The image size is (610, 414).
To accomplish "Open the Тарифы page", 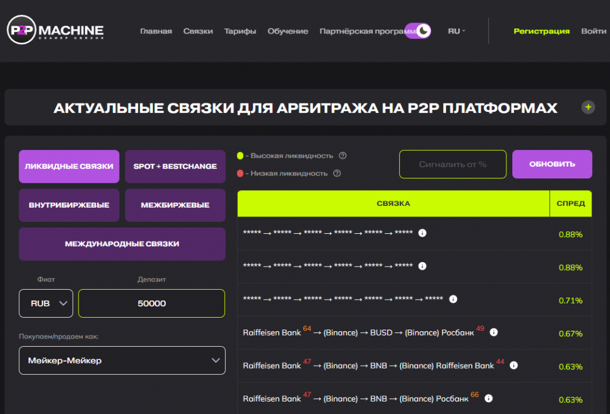I will (x=240, y=31).
